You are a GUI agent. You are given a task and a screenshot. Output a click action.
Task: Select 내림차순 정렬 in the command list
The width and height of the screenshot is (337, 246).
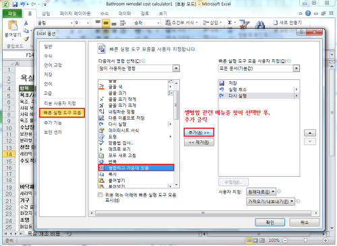(136, 112)
